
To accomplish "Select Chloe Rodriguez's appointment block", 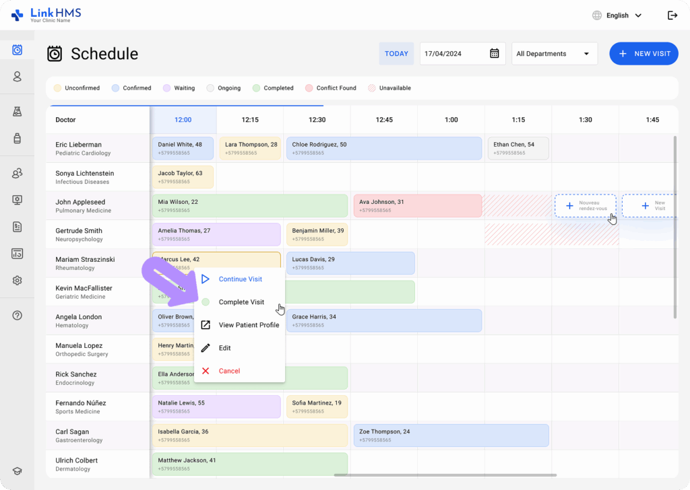I will point(384,149).
